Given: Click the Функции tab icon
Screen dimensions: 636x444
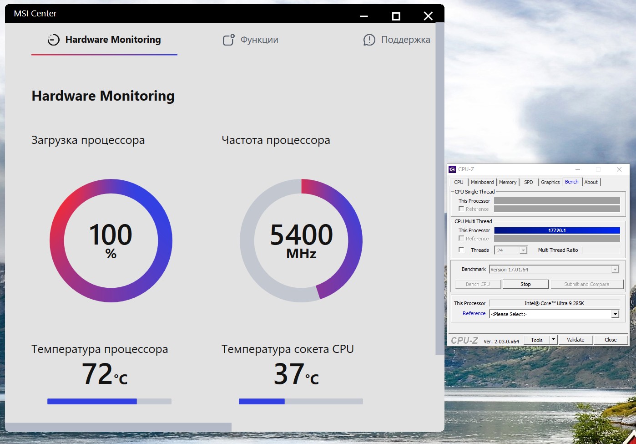Looking at the screenshot, I should click(228, 40).
